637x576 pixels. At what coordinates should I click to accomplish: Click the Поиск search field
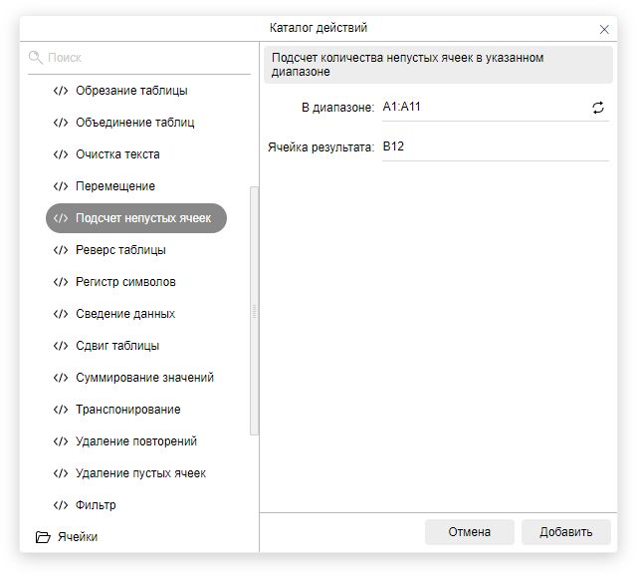pos(144,58)
